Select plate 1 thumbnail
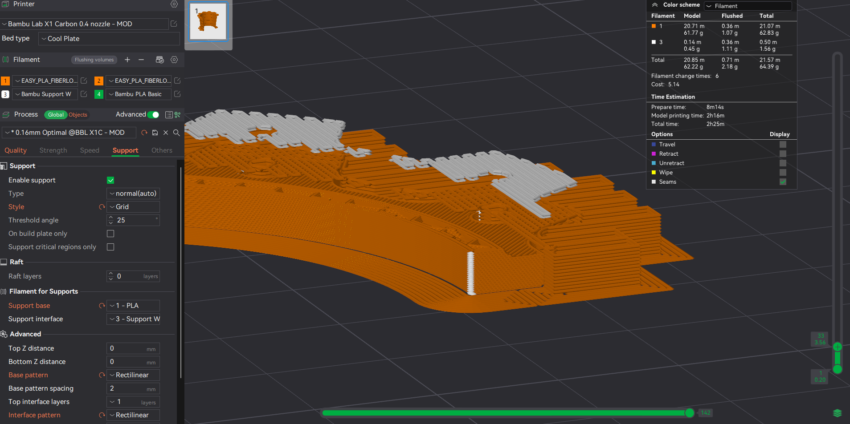This screenshot has height=424, width=850. coord(208,21)
